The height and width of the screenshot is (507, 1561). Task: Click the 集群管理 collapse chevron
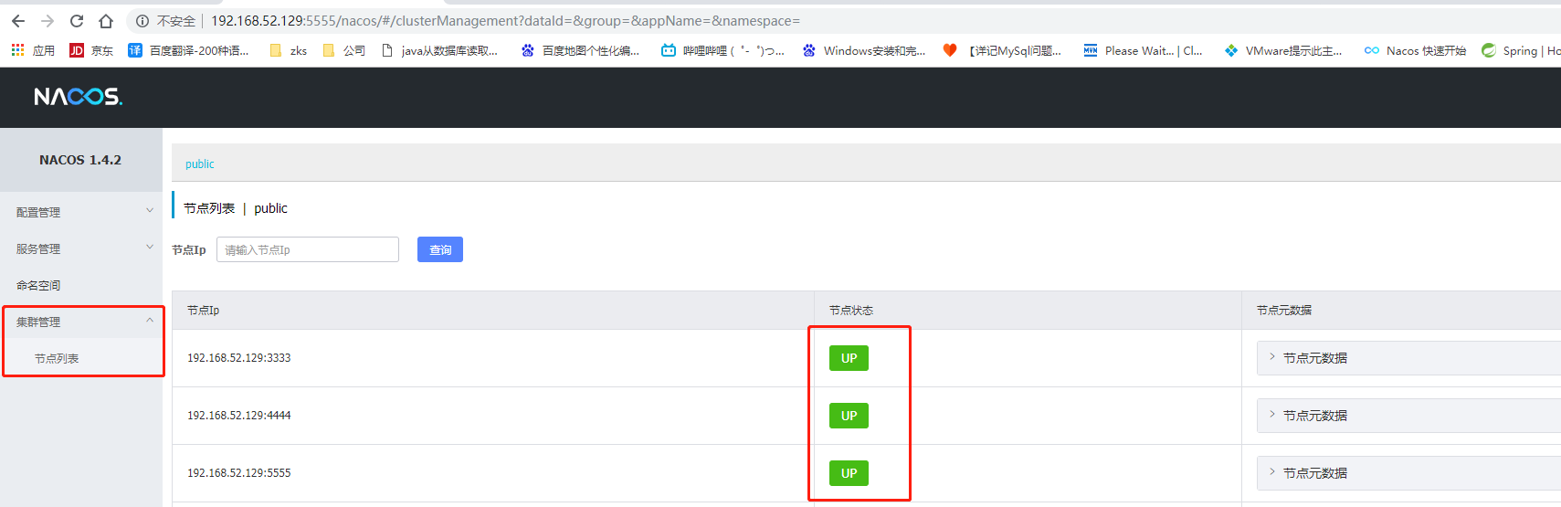click(150, 321)
